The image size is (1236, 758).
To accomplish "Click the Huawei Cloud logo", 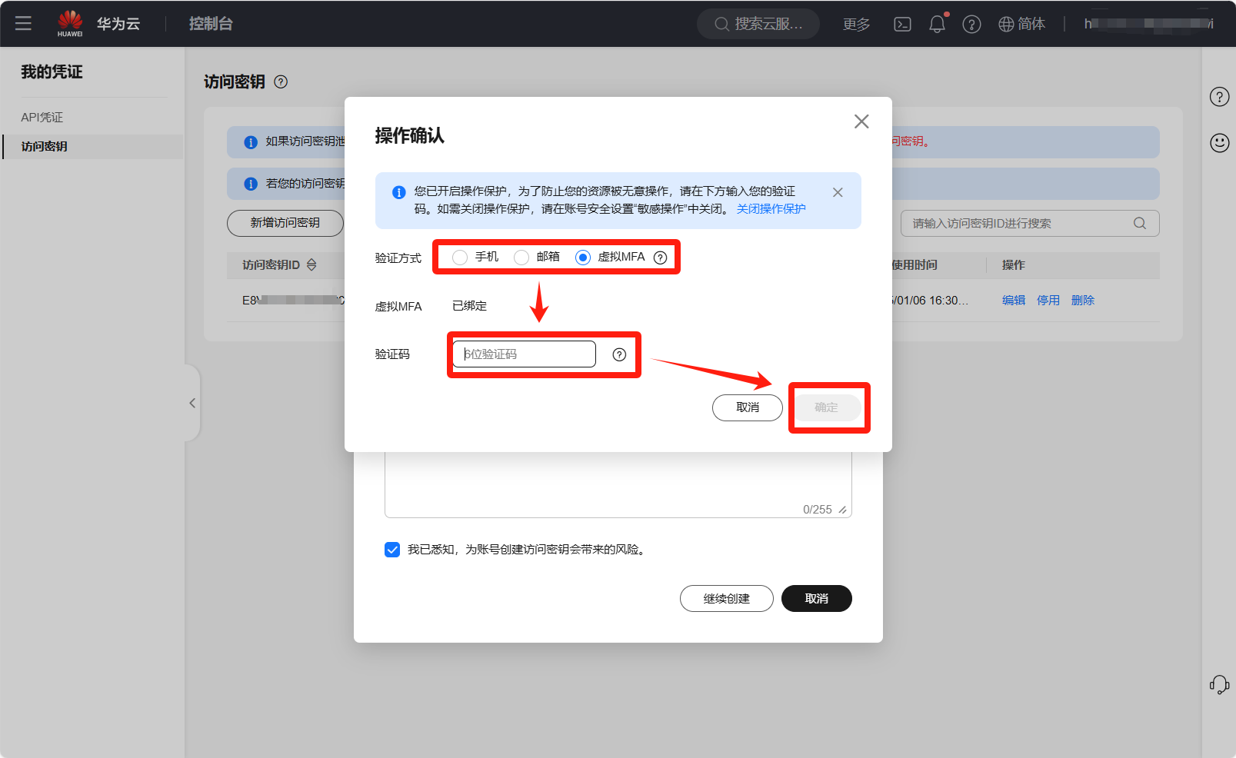I will [70, 23].
